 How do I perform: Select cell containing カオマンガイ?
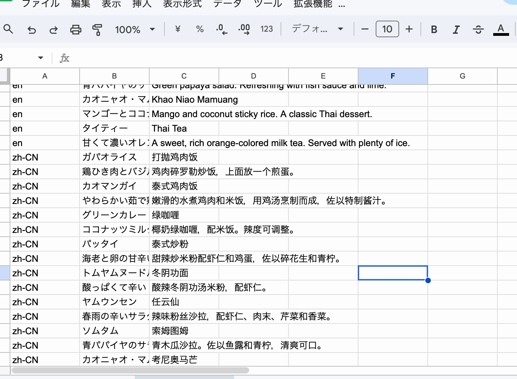[114, 186]
